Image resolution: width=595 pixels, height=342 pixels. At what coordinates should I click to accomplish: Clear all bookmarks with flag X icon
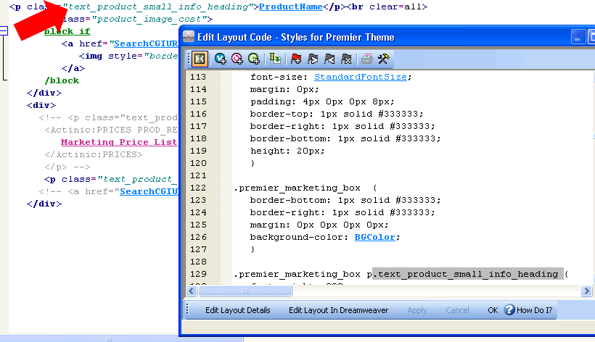(x=347, y=59)
